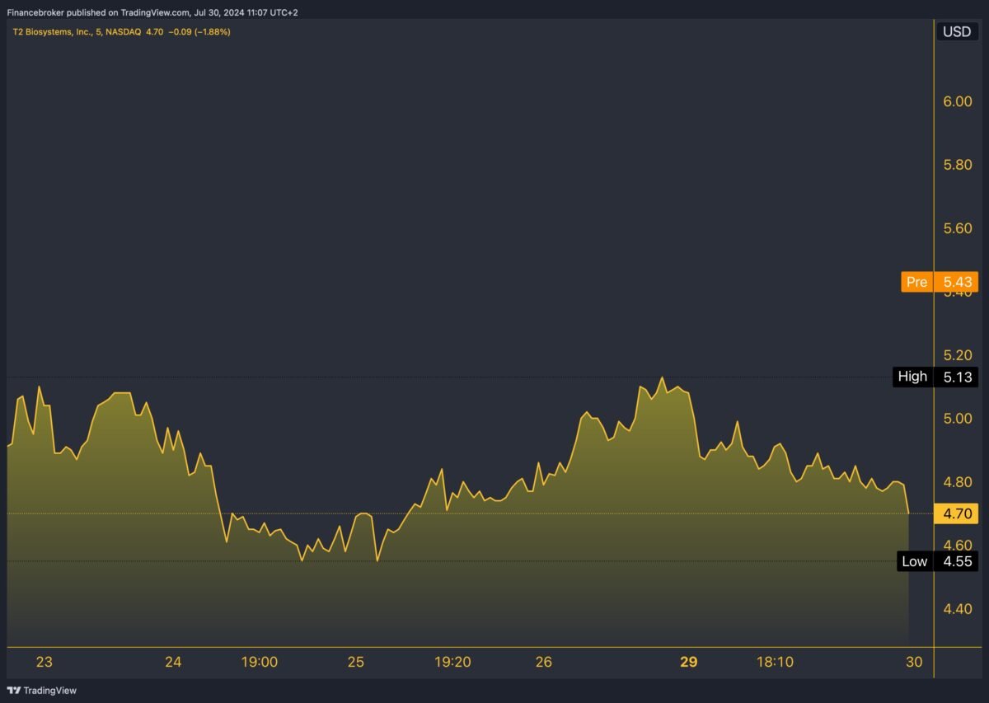Screen dimensions: 989x703
Task: Click the TradingView logo icon
Action: [14, 690]
